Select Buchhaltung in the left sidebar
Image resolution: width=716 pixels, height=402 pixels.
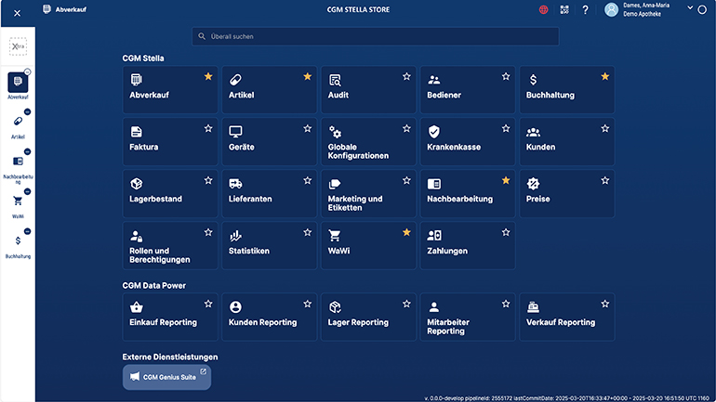(18, 244)
